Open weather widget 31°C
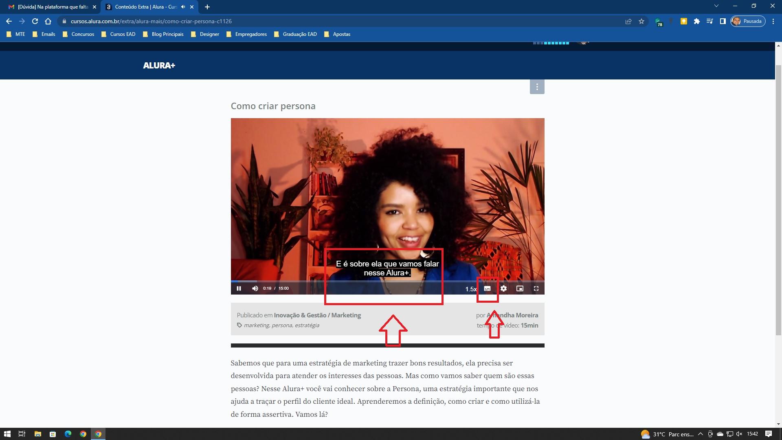 [667, 434]
